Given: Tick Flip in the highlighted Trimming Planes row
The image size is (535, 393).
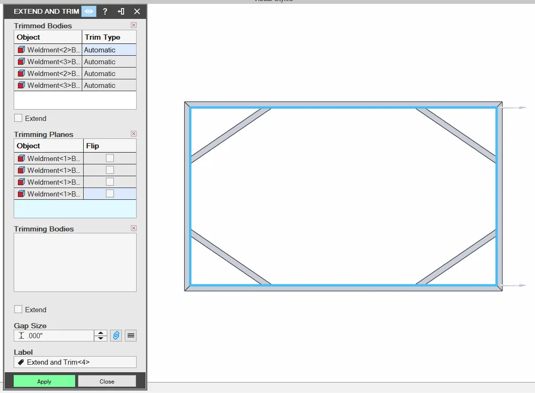Looking at the screenshot, I should point(110,194).
